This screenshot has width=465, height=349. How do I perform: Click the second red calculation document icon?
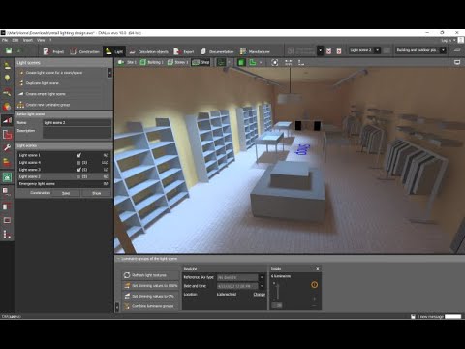(339, 50)
